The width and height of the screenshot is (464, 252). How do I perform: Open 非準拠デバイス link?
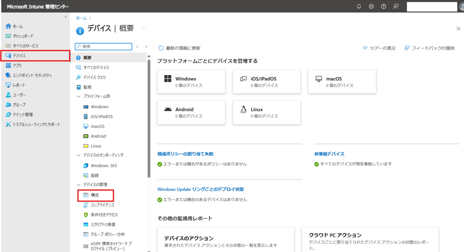[329, 154]
